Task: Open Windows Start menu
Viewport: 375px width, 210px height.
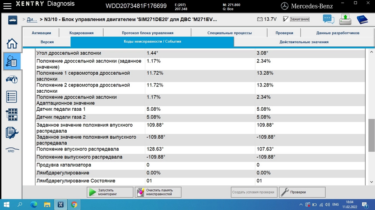Action: click(7, 205)
